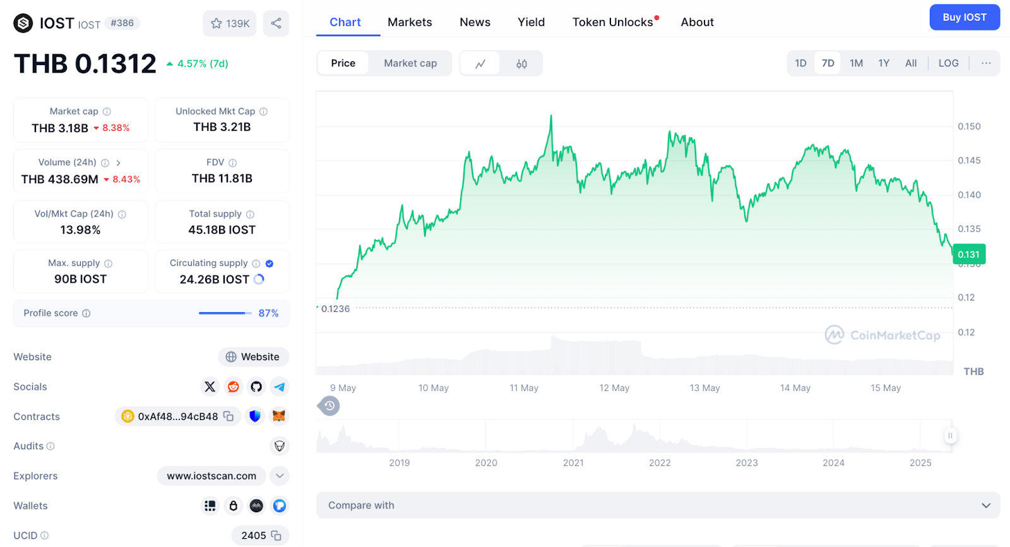1010x547 pixels.
Task: Open the Reddit social link
Action: tap(234, 387)
